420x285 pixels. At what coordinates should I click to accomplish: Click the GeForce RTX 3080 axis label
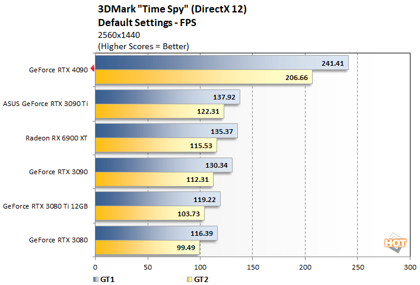[x=58, y=240]
